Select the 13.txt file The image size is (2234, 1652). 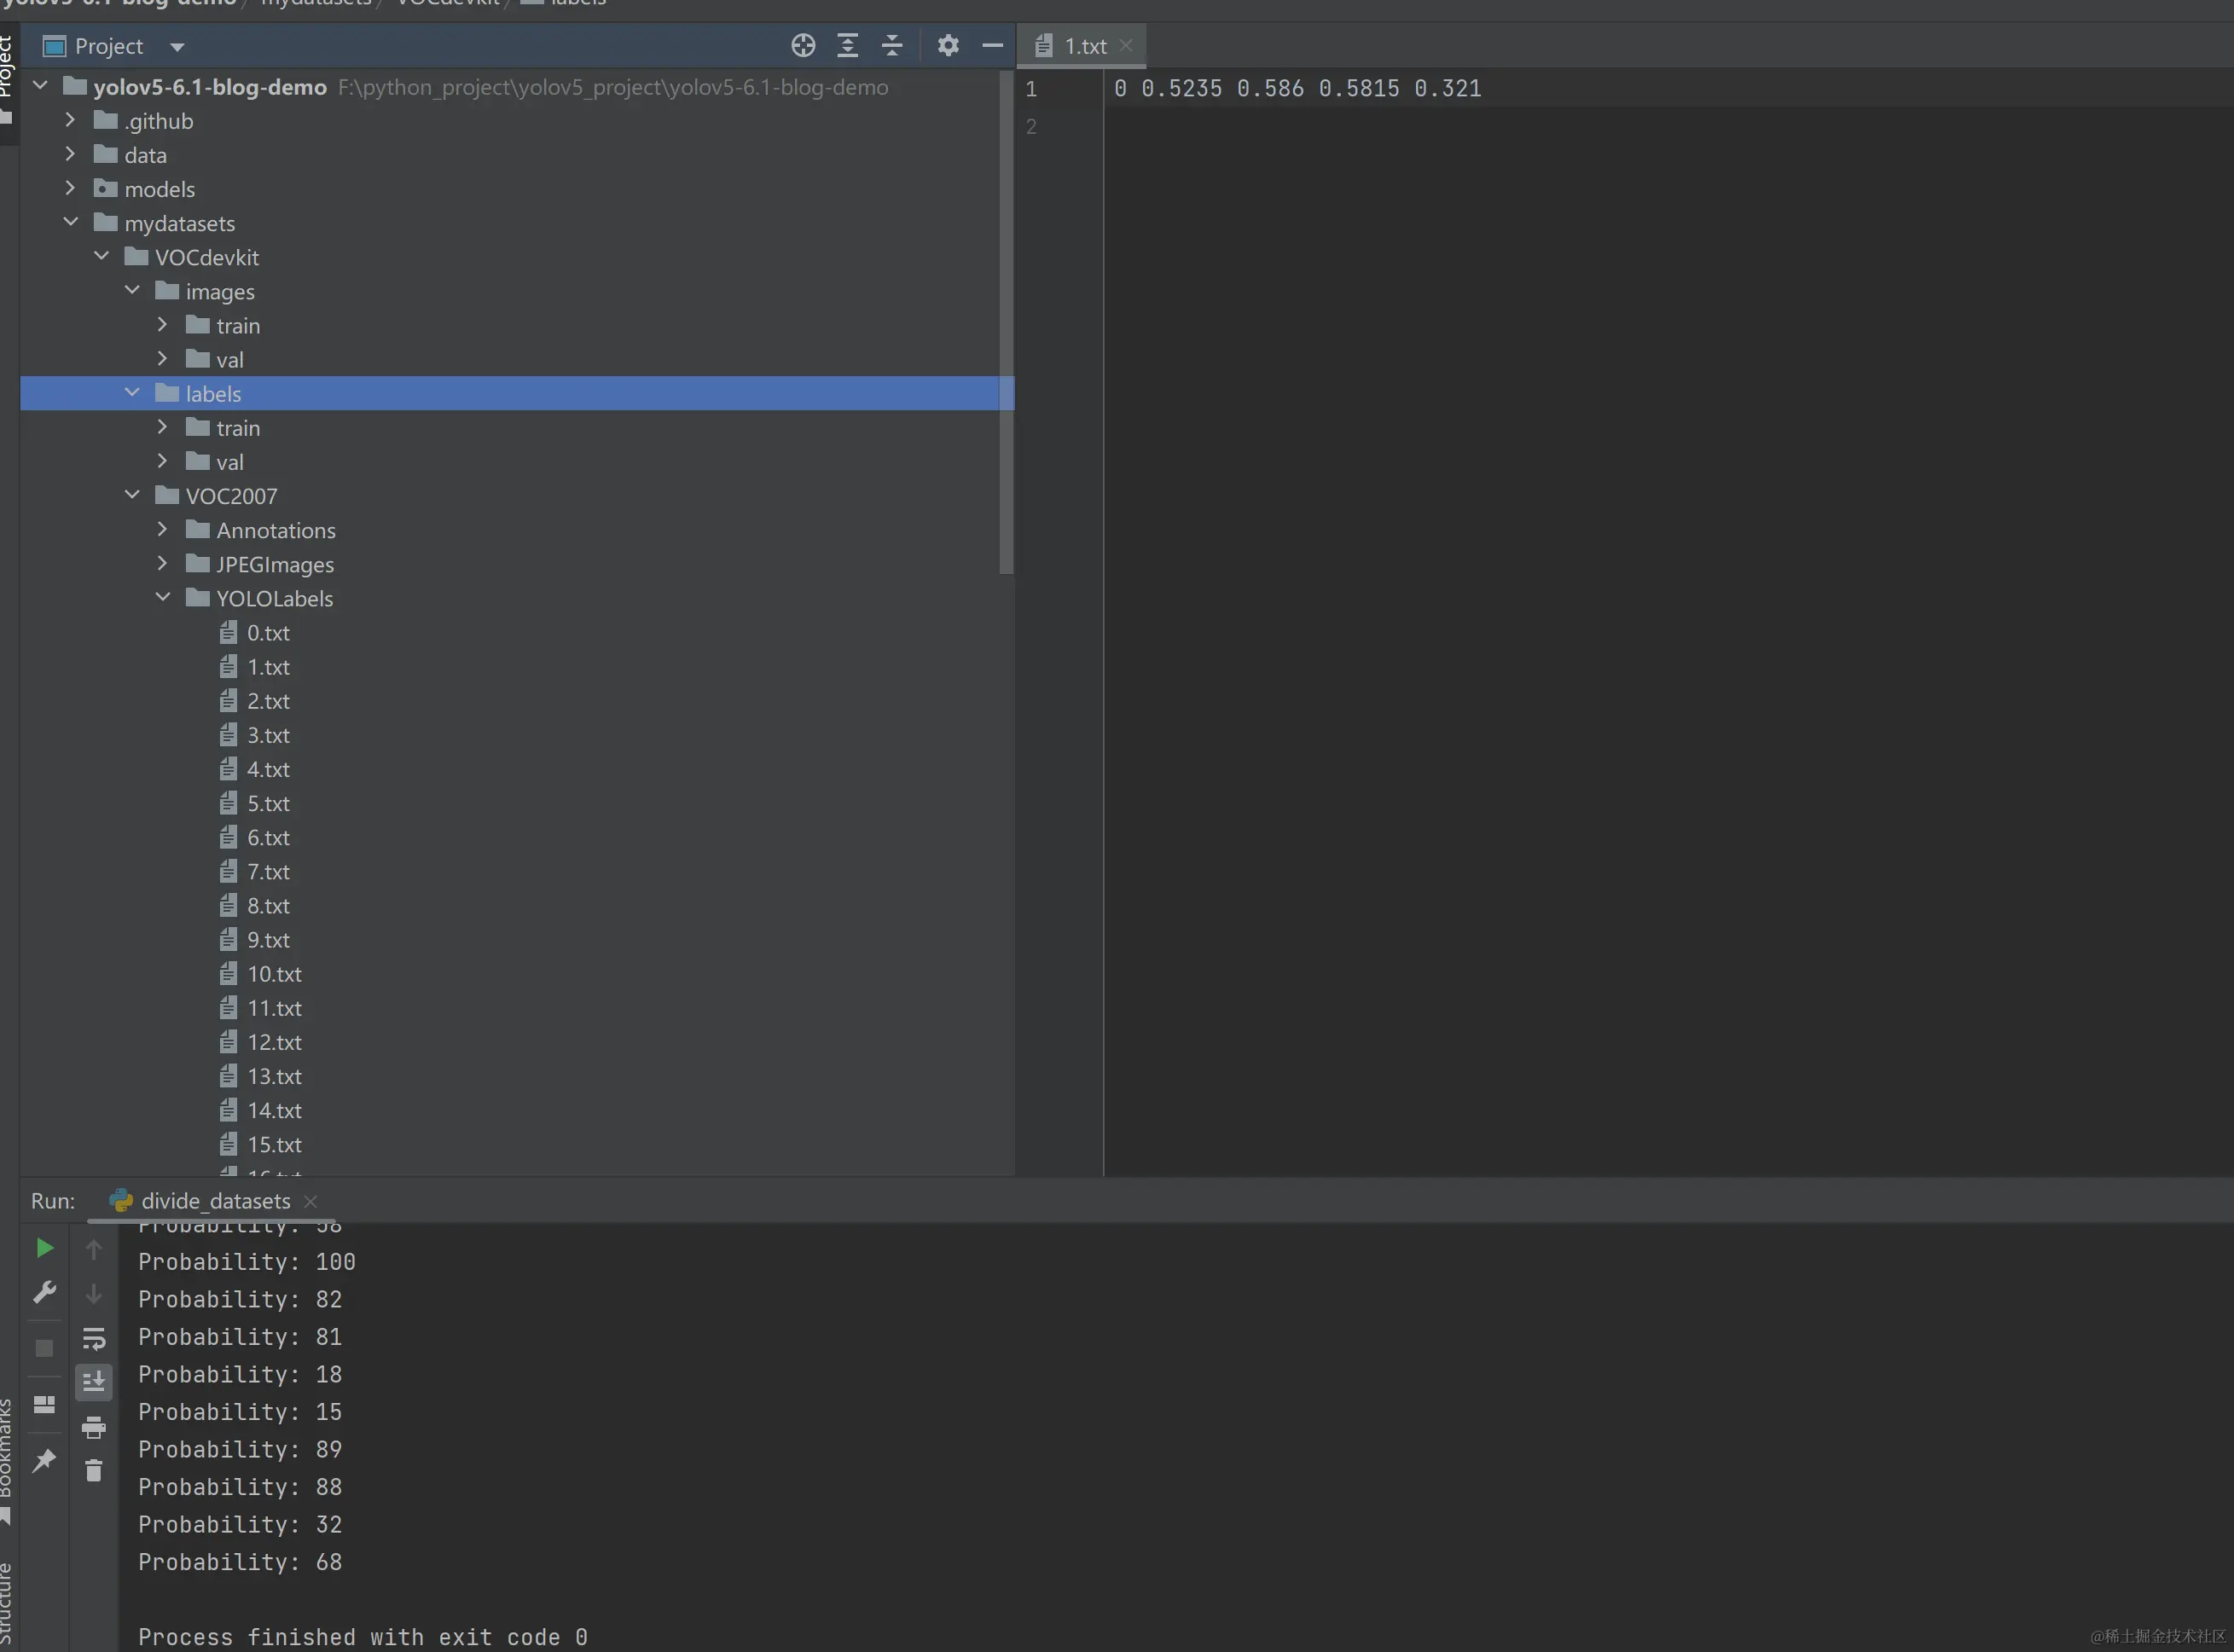click(x=274, y=1076)
